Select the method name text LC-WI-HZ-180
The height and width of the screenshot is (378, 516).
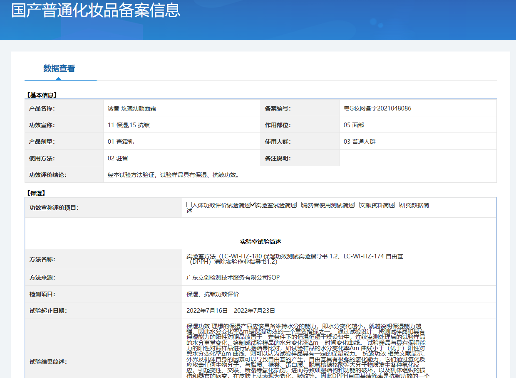pyautogui.click(x=242, y=256)
